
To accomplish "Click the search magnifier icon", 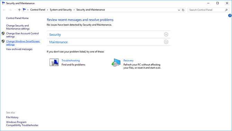I will (x=226, y=10).
